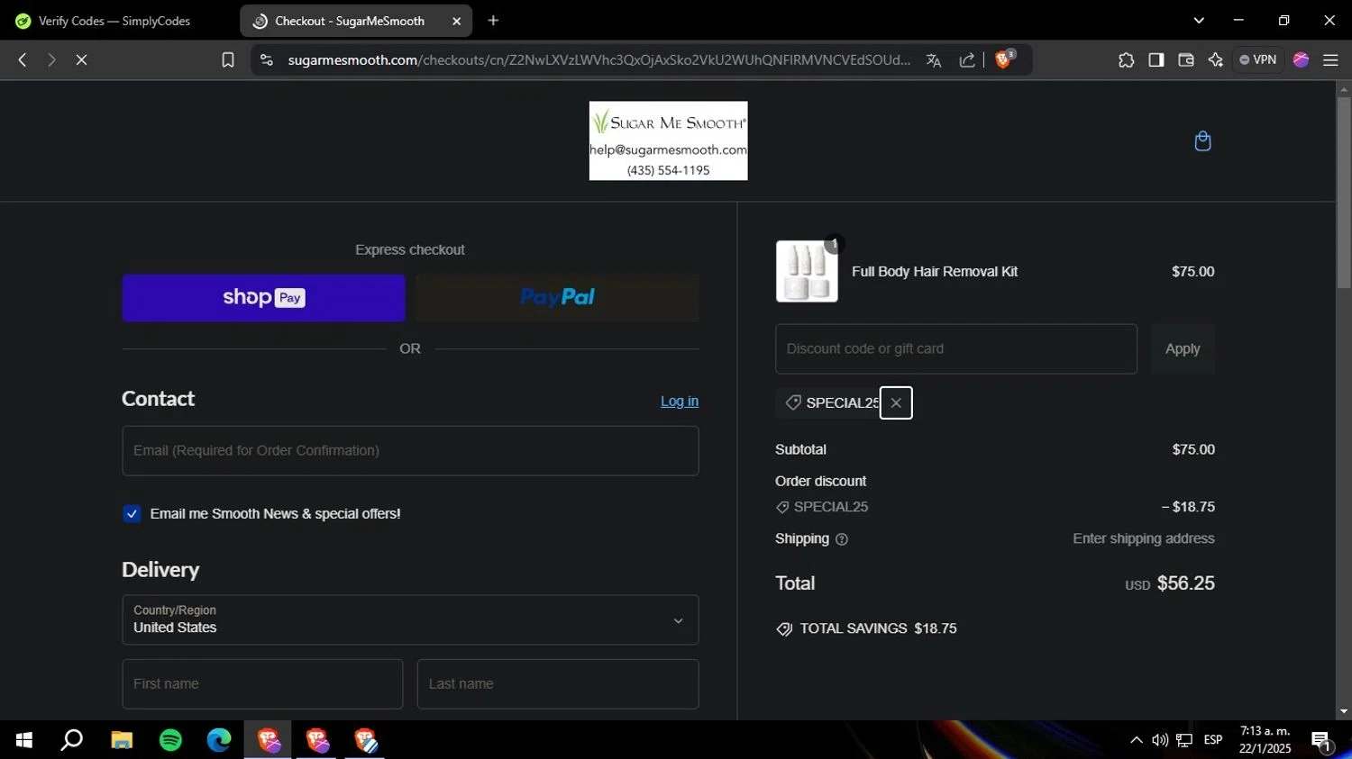
Task: Show hidden system tray icons
Action: pyautogui.click(x=1136, y=740)
